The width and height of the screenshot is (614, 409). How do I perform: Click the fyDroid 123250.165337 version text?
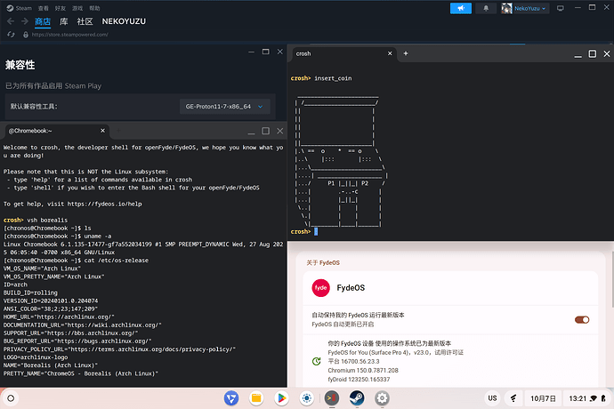359,380
